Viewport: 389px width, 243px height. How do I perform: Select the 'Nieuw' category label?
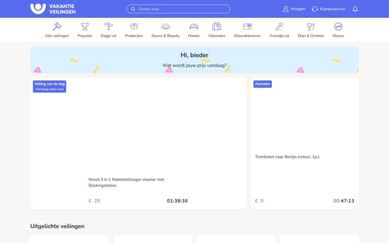point(338,36)
